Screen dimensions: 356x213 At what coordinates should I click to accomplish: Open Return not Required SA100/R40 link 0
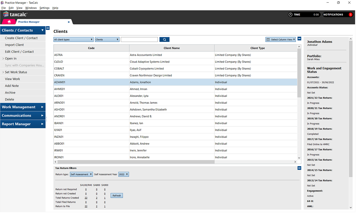[86, 189]
